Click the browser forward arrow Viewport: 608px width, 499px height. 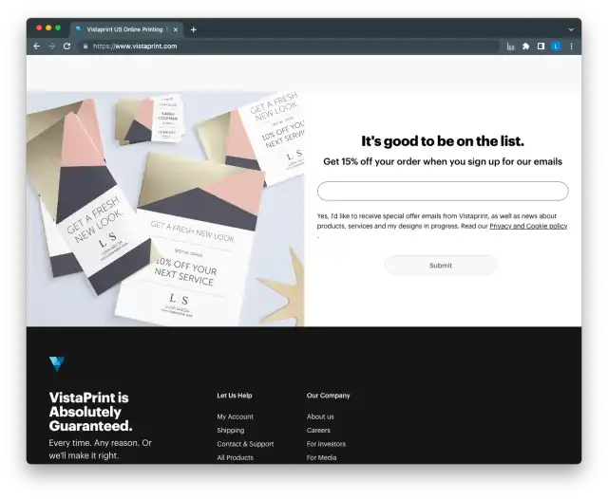(51, 46)
